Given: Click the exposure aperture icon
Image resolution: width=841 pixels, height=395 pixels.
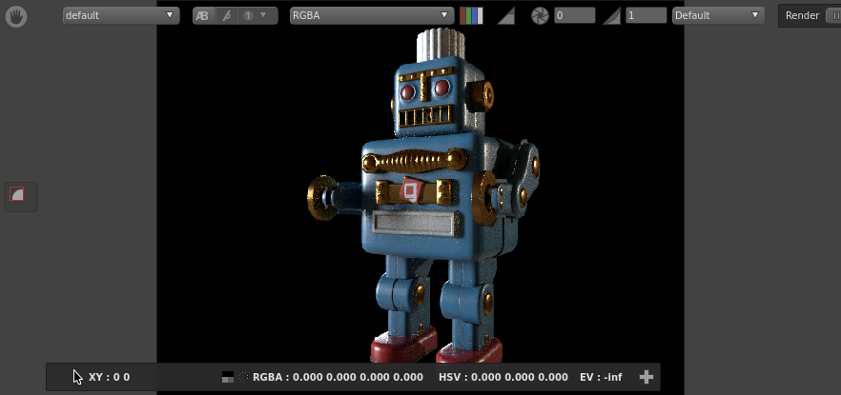Looking at the screenshot, I should pyautogui.click(x=540, y=15).
